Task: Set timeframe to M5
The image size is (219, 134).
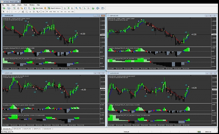Action: click(47, 12)
